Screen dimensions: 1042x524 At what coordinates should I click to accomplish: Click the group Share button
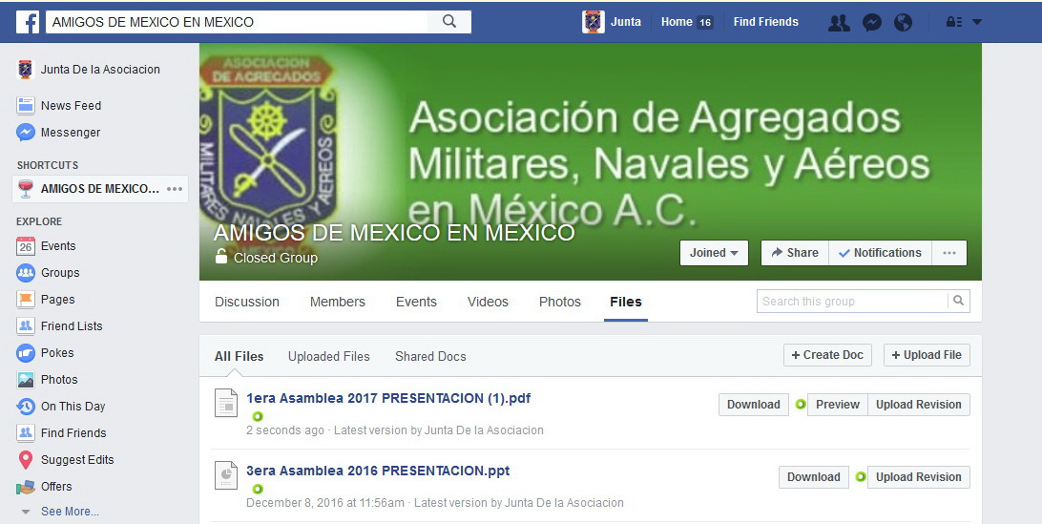click(x=795, y=253)
